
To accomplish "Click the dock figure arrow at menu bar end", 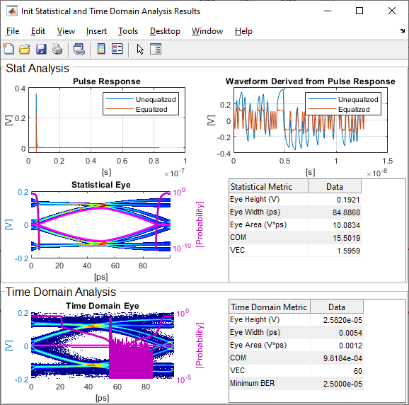I will pyautogui.click(x=402, y=31).
